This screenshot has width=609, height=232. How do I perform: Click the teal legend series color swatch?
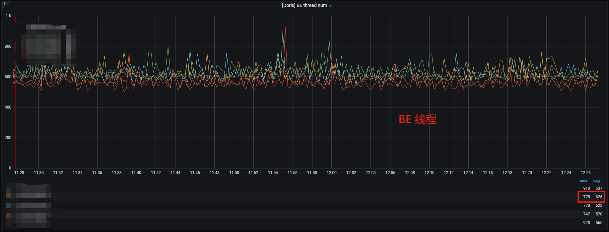point(9,206)
